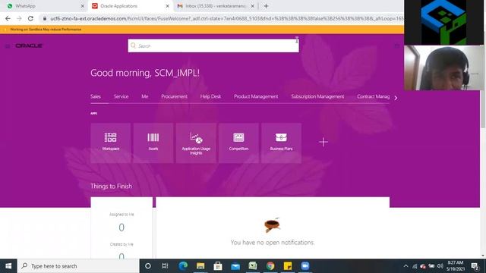Open the Business Plans tile
This screenshot has width=486, height=273.
[281, 143]
